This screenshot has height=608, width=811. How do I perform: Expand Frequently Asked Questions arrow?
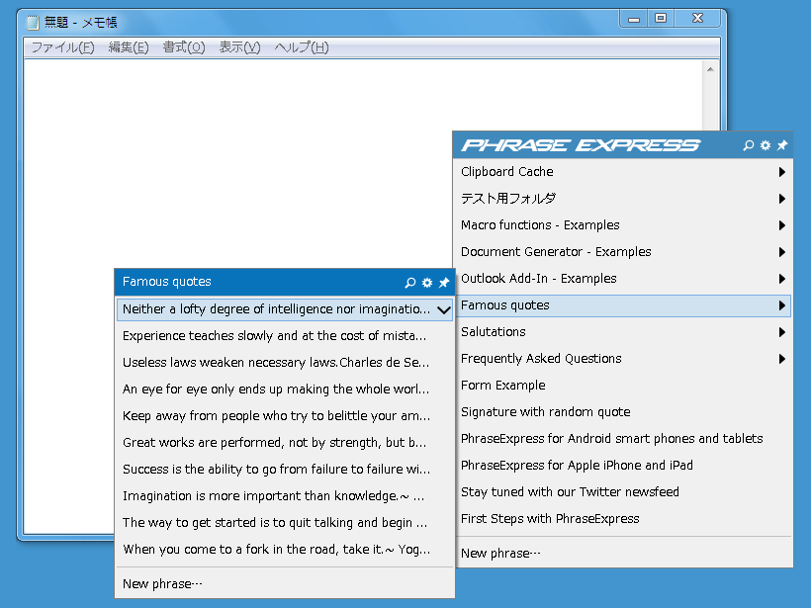pos(782,359)
